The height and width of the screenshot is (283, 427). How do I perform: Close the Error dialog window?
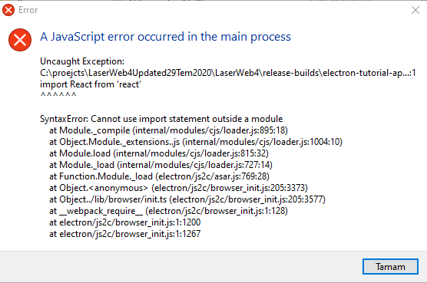(x=415, y=10)
